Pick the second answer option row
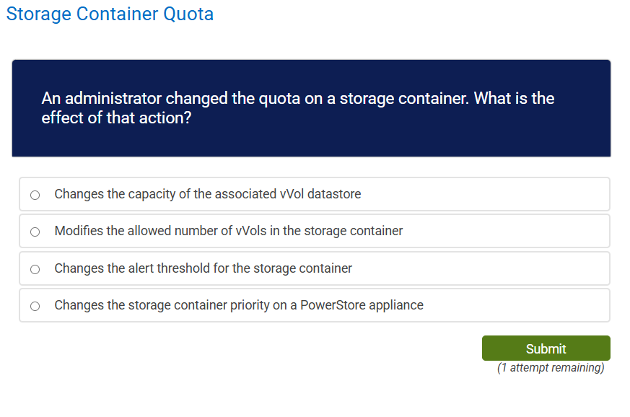630x417 pixels. pos(314,231)
